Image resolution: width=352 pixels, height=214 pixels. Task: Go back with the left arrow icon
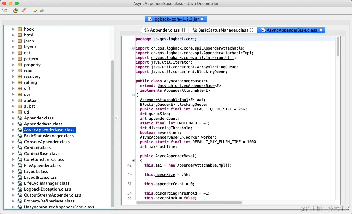pyautogui.click(x=34, y=11)
